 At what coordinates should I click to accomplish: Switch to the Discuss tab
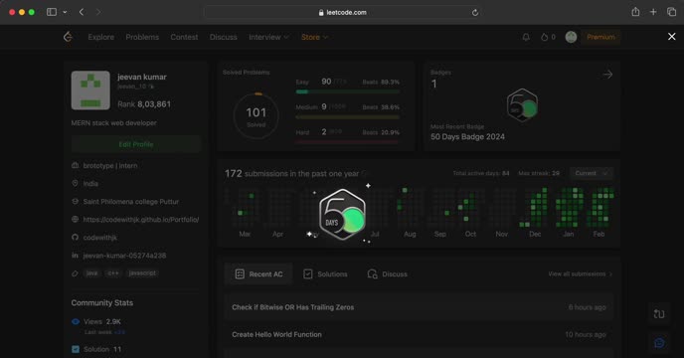pos(388,274)
